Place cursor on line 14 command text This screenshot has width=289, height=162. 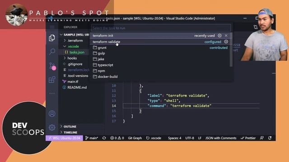[x=191, y=106]
